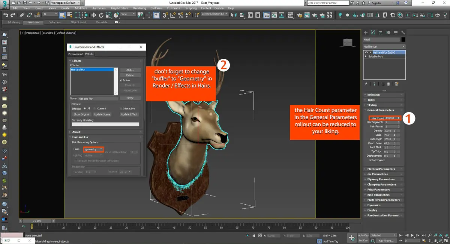Open the Hairs geometry dropdown
This screenshot has height=244, width=450.
click(93, 149)
